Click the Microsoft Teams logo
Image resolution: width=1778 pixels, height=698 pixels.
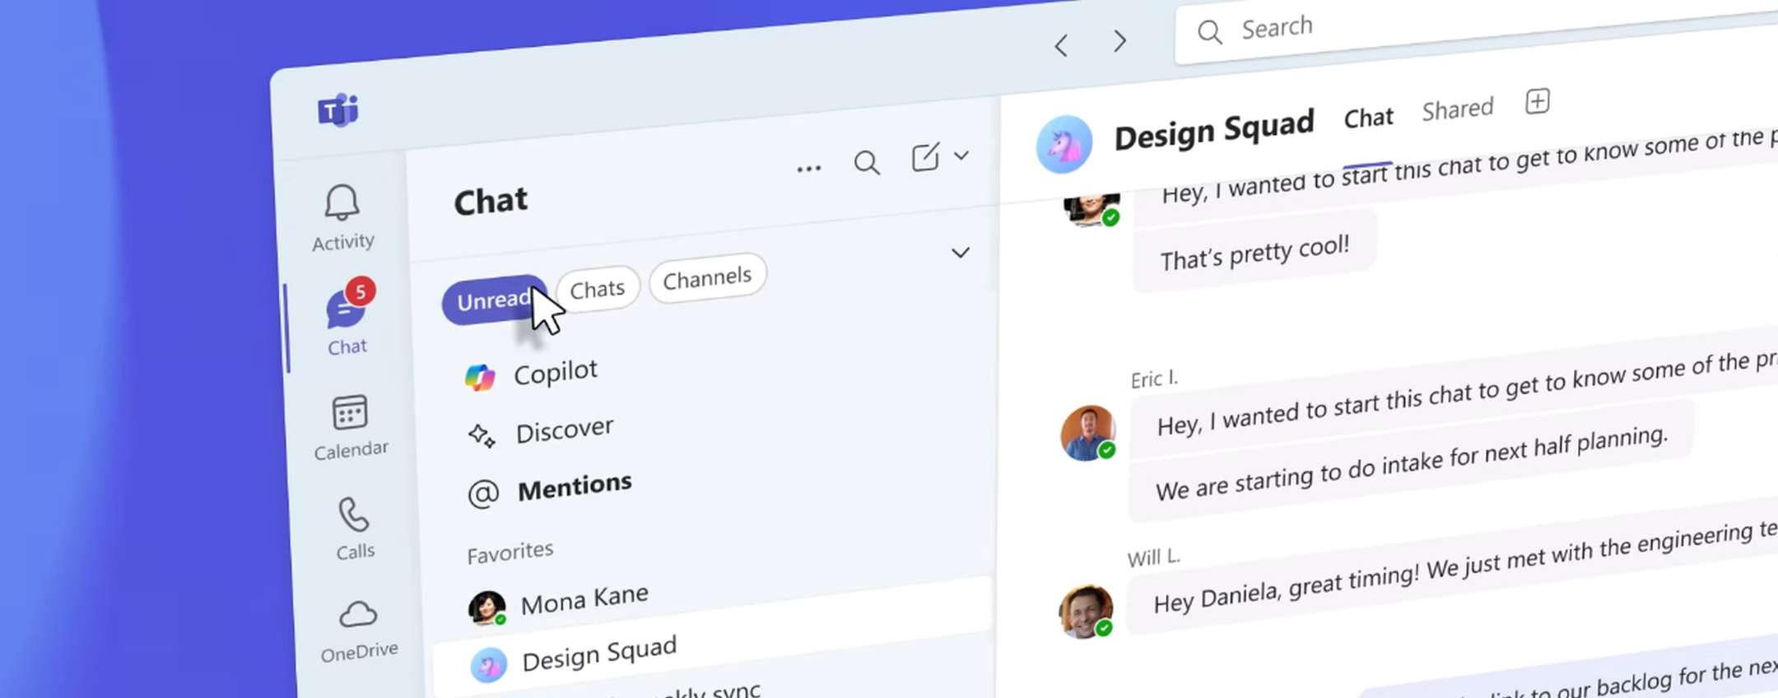pos(338,109)
